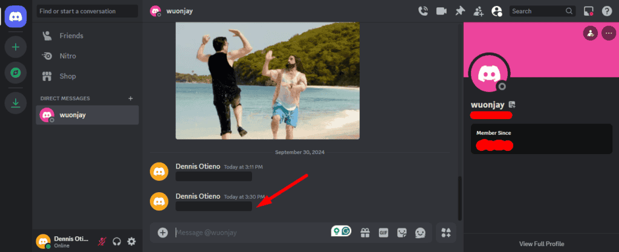
Task: Open the sticker picker
Action: [401, 233]
